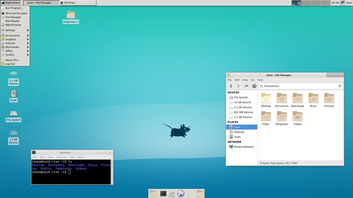Screen dimensions: 353x198
Task: Go to the parent folder in File Manager
Action: 247,86
